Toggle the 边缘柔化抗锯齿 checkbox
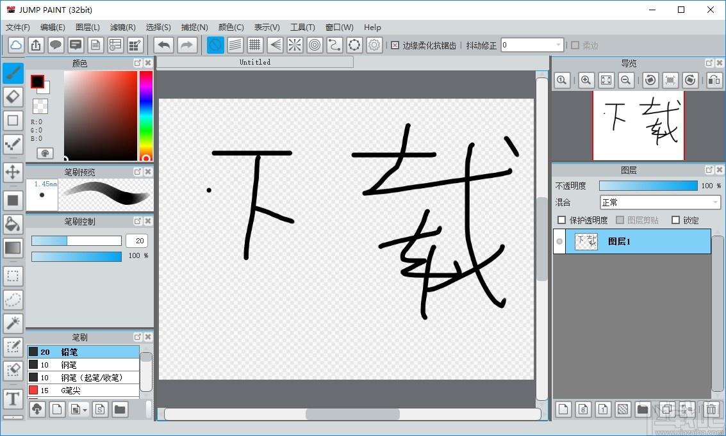726x436 pixels. click(395, 45)
